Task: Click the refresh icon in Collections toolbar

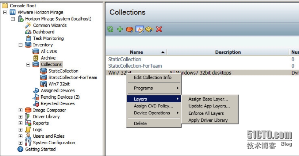Action: [110, 29]
